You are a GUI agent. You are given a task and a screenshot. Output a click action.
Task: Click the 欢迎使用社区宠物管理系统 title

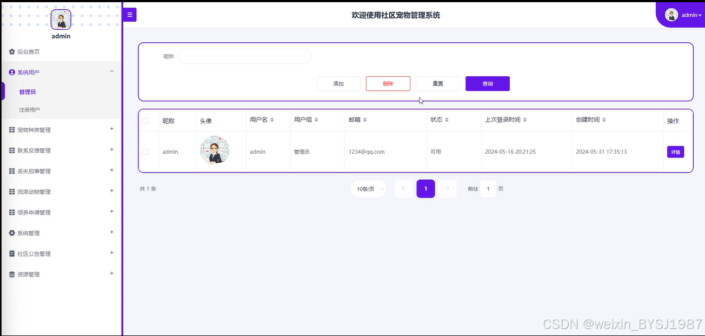tap(396, 15)
